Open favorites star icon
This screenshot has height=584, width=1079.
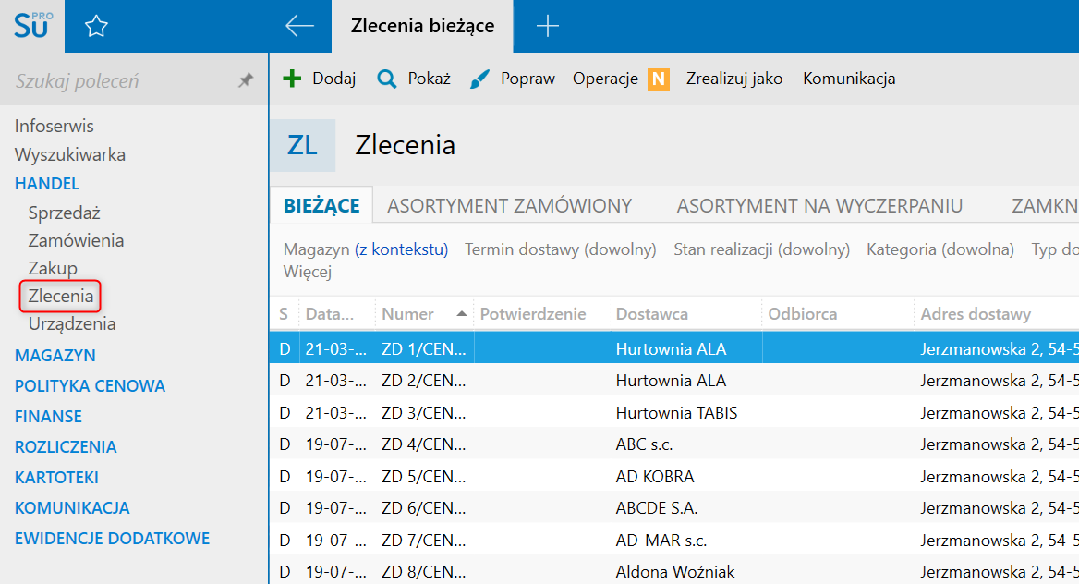[96, 26]
